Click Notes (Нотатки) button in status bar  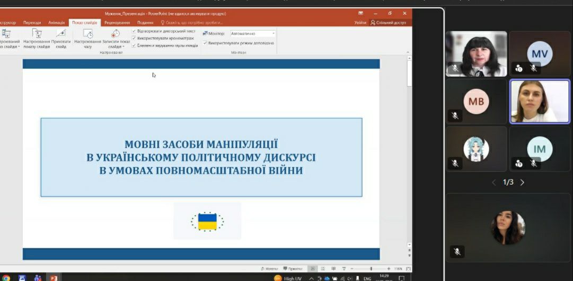(x=269, y=269)
